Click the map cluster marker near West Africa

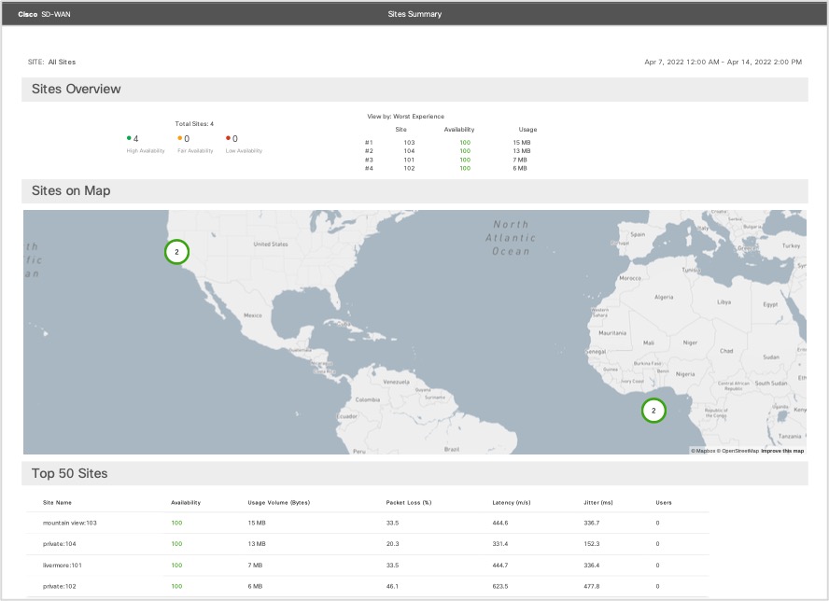(653, 411)
